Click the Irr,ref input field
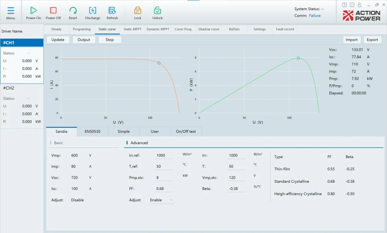This screenshot has height=233, width=387. click(x=164, y=155)
